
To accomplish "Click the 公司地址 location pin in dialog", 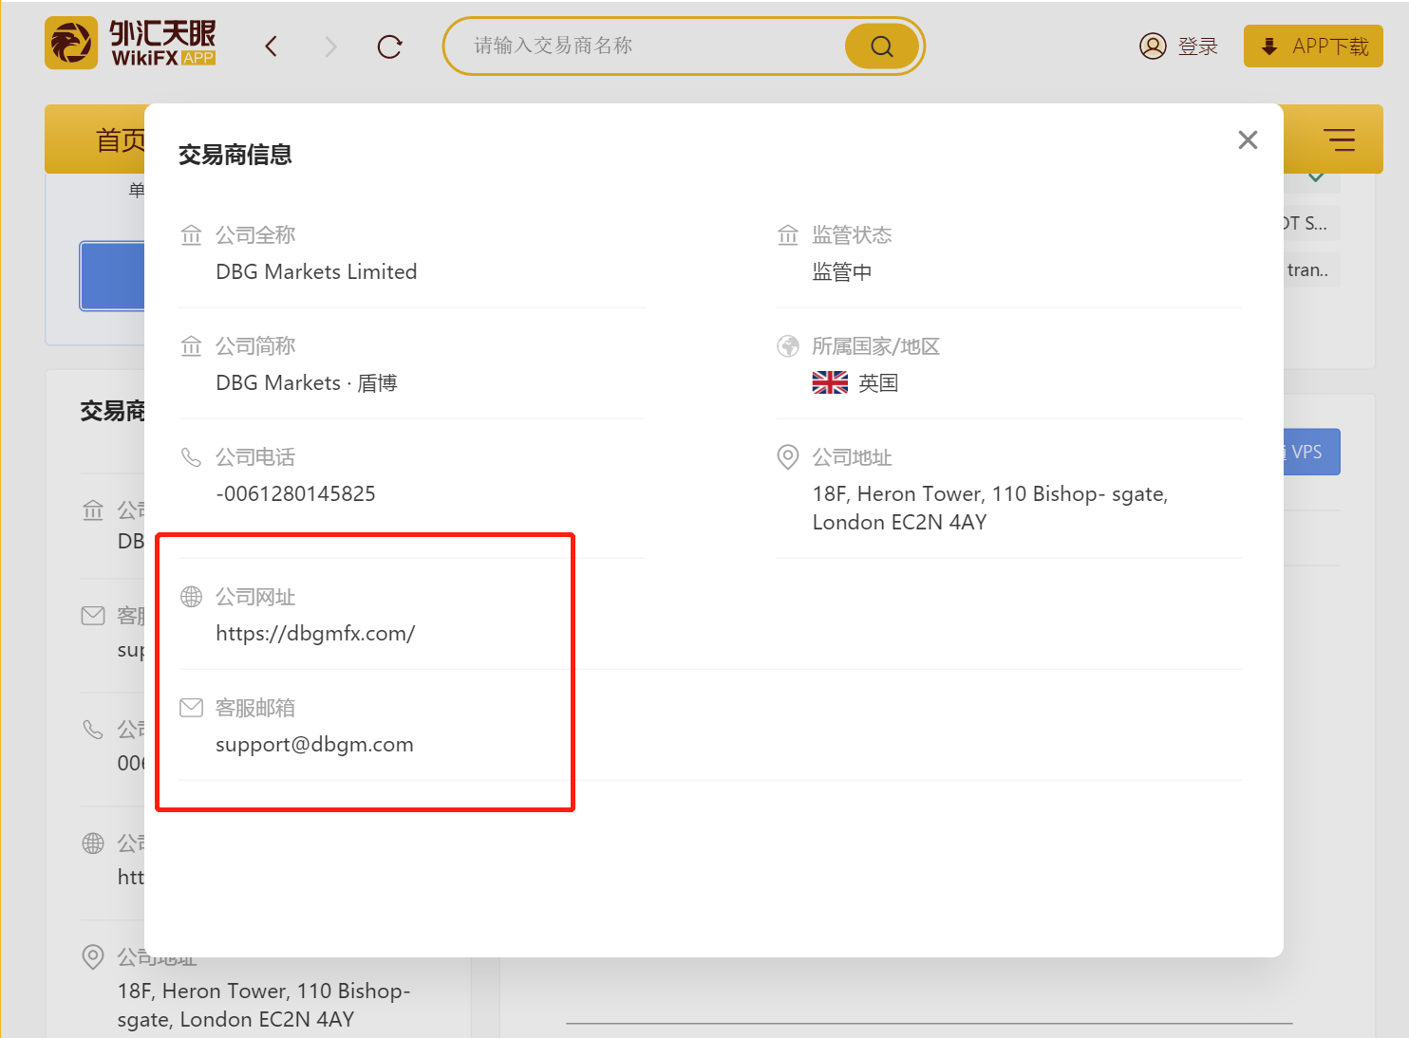I will (788, 457).
